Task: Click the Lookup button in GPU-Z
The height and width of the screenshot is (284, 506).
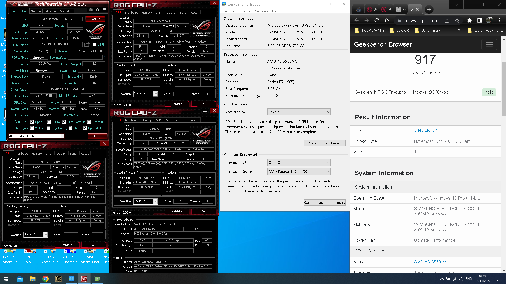Action: [x=95, y=19]
